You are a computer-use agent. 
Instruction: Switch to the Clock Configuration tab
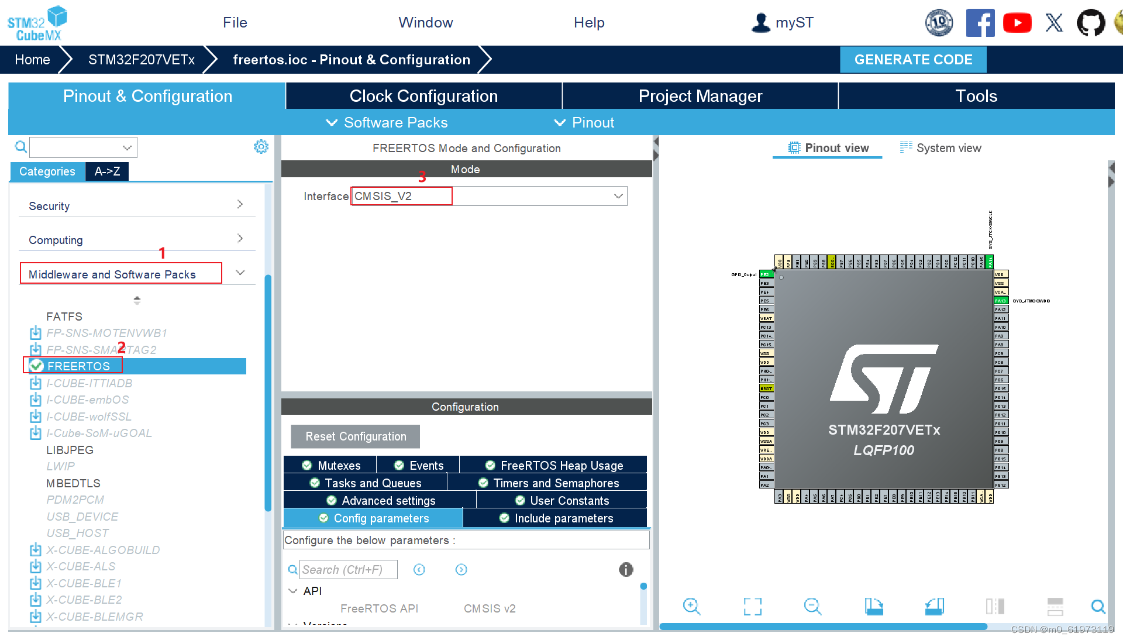(x=423, y=95)
